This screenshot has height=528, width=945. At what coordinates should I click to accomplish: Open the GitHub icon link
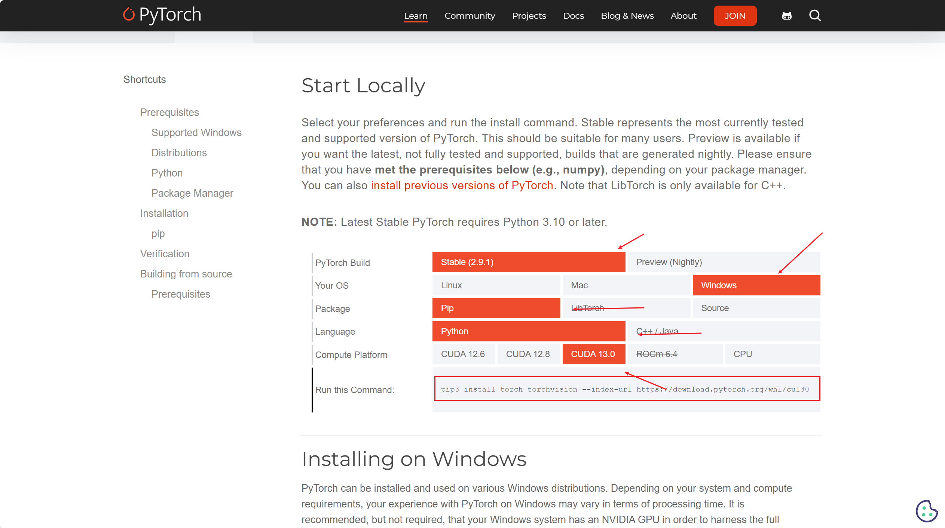click(x=786, y=16)
